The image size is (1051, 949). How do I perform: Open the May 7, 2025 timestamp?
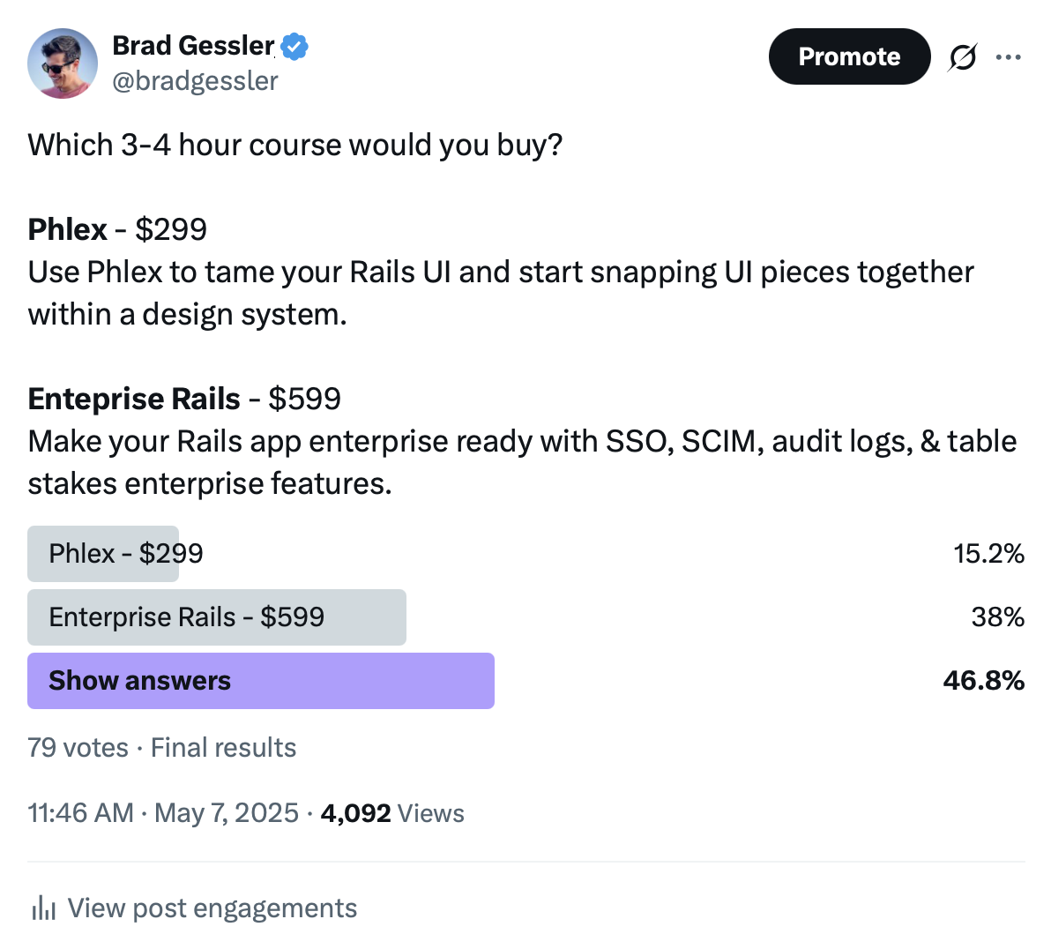coord(226,812)
